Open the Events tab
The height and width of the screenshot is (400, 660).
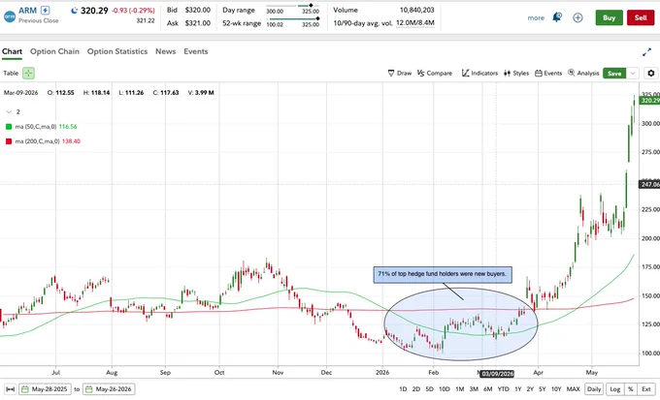pos(196,51)
